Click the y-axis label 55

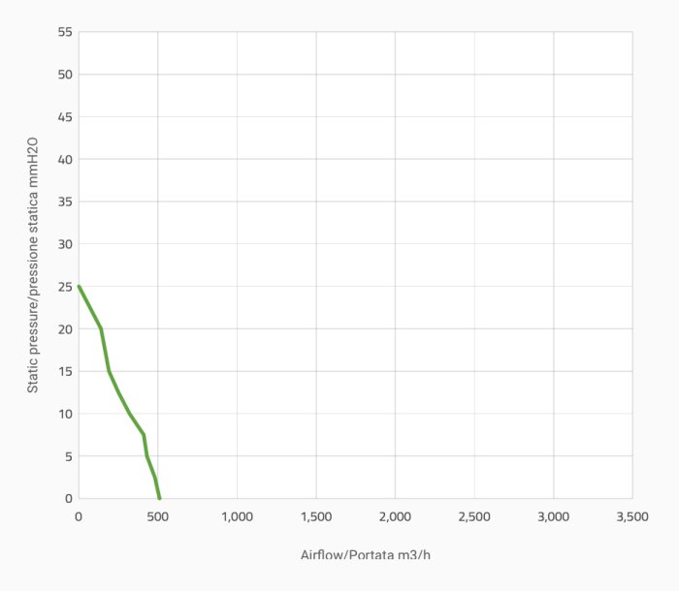(65, 32)
